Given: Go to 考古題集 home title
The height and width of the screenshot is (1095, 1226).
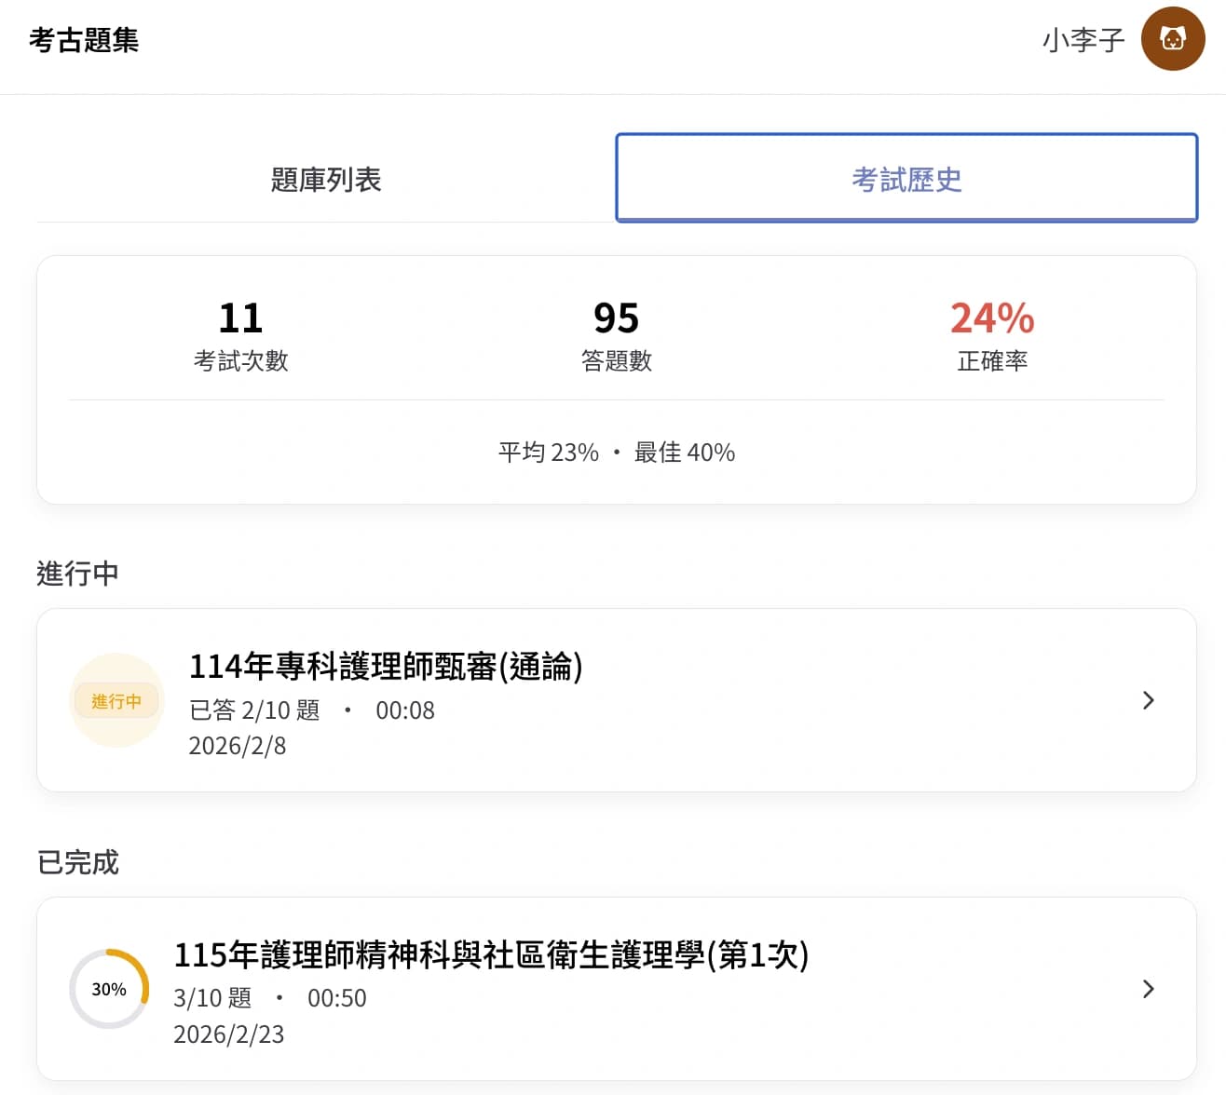Looking at the screenshot, I should (x=84, y=40).
